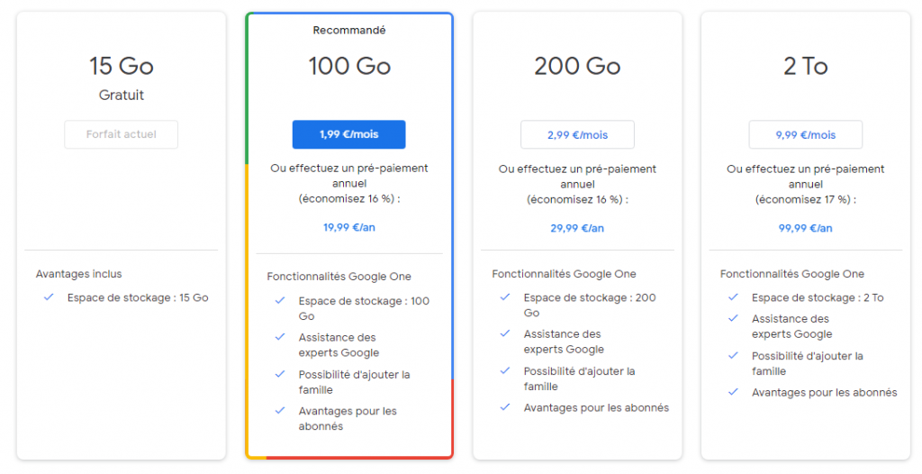922x474 pixels.
Task: Select the 2,99 €/mois plan button
Action: click(x=577, y=135)
